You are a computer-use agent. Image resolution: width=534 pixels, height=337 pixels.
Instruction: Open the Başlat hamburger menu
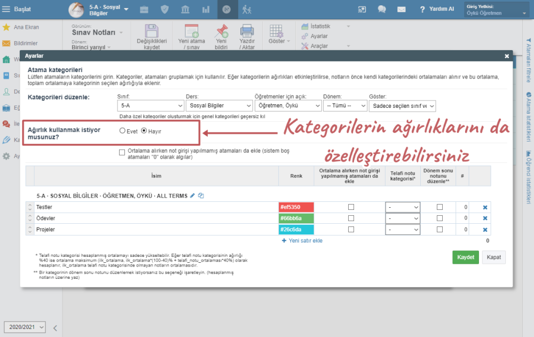(6, 9)
